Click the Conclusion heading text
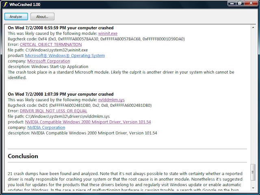The width and height of the screenshot is (260, 195). pyautogui.click(x=23, y=156)
